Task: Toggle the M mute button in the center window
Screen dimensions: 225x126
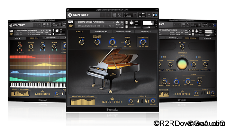Action: pos(126,27)
